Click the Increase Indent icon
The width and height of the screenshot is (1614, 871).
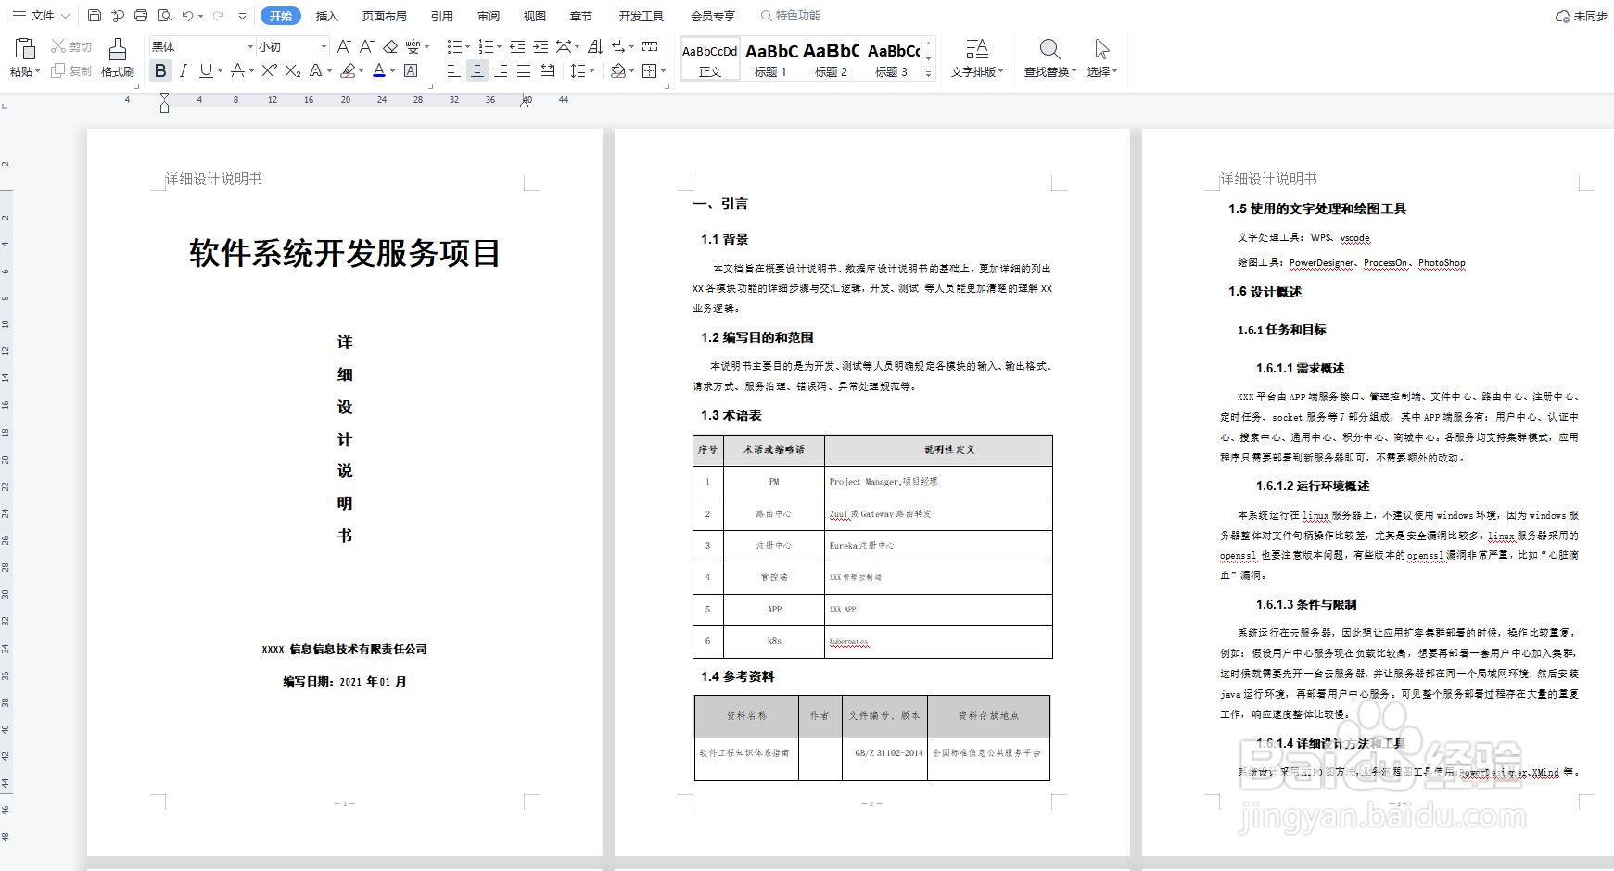(540, 46)
